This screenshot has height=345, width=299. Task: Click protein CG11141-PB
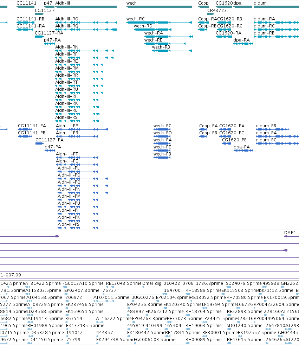tap(32, 133)
